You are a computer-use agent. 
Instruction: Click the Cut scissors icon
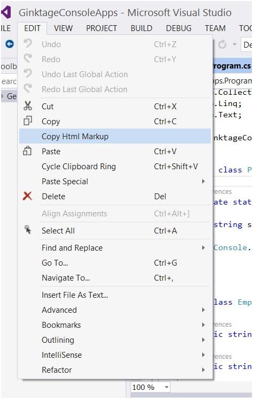point(28,106)
